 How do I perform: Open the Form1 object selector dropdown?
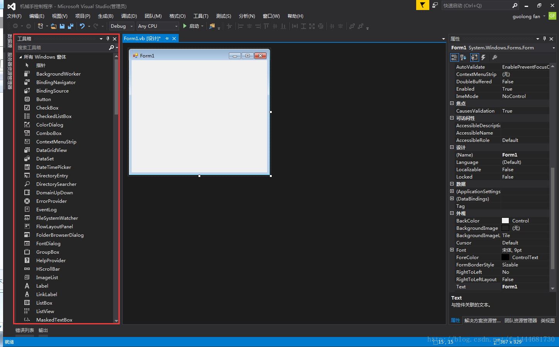pos(554,48)
